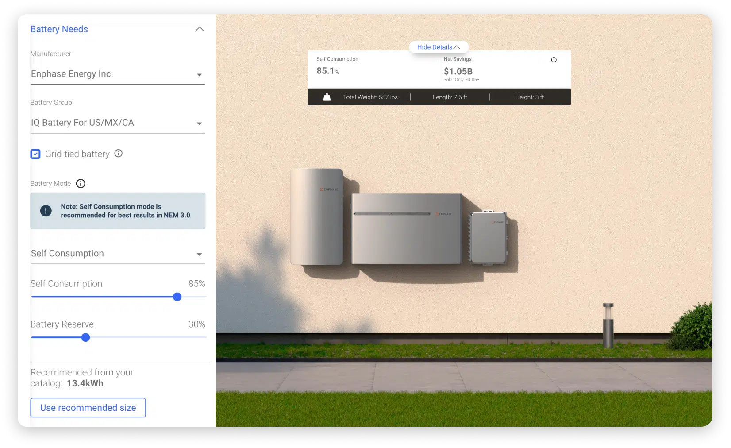The height and width of the screenshot is (448, 731).
Task: Click the tall rounded Enphase unit image
Action: (317, 216)
